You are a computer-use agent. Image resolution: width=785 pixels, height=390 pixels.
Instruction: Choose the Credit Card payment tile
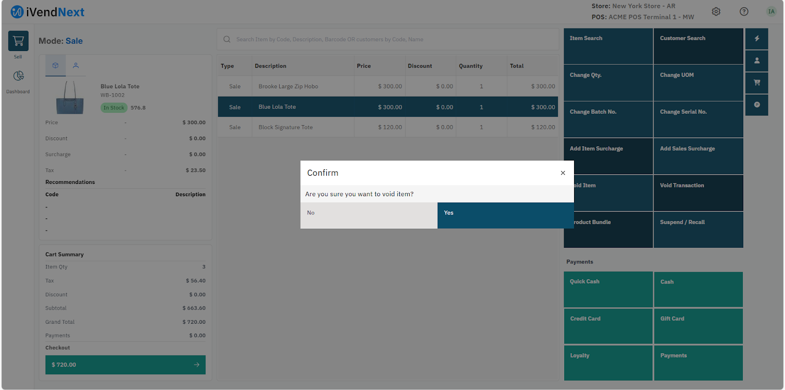point(608,326)
